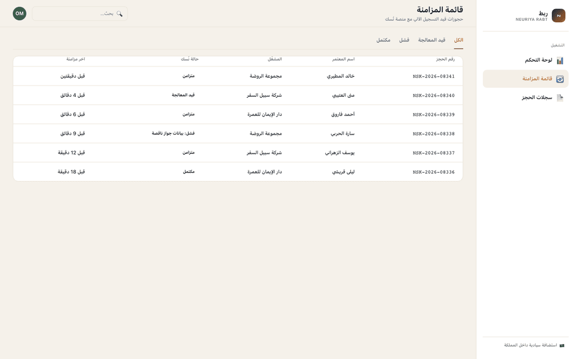This screenshot has height=359, width=575.
Task: Click status قيد المعالجة in منى العتيبي row
Action: click(x=183, y=95)
